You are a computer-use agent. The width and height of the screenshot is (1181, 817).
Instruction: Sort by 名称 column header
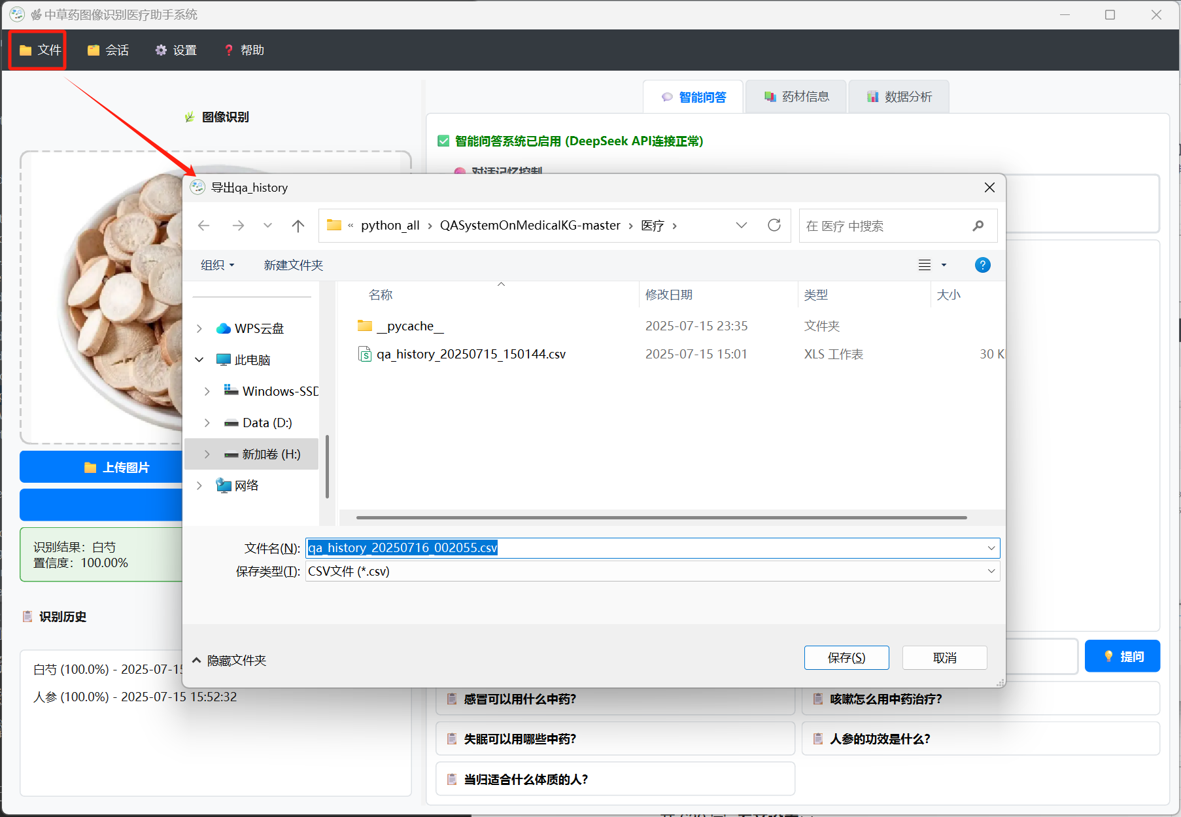pyautogui.click(x=381, y=295)
